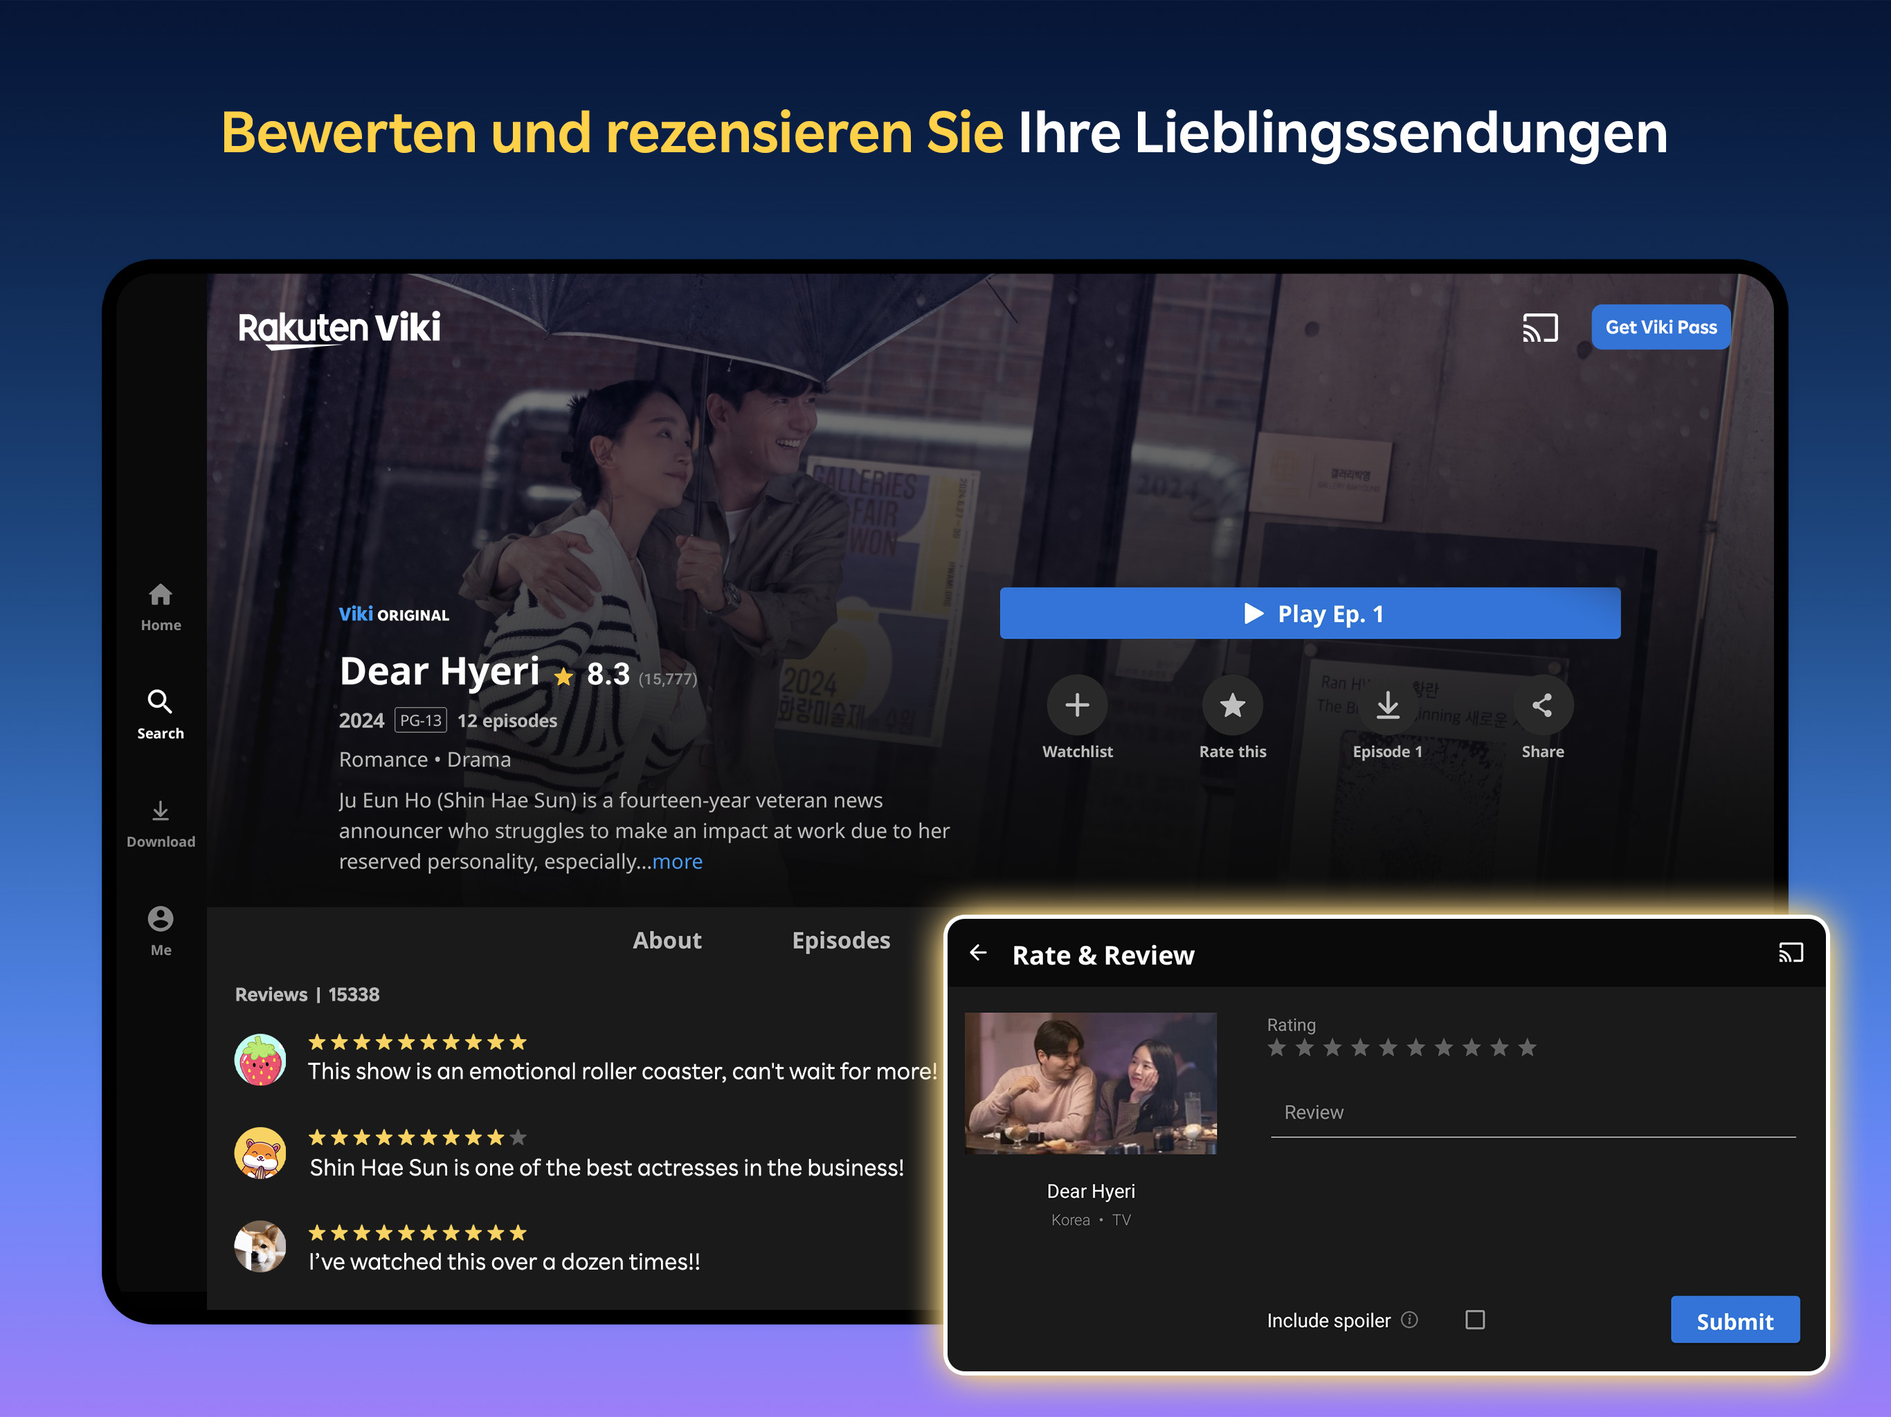Set rating to first star
This screenshot has width=1891, height=1417.
pyautogui.click(x=1276, y=1048)
